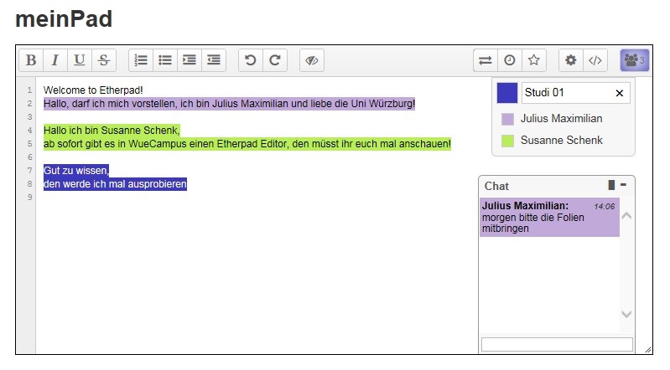Click the star saved revision icon
This screenshot has height=370, width=670.
point(533,60)
